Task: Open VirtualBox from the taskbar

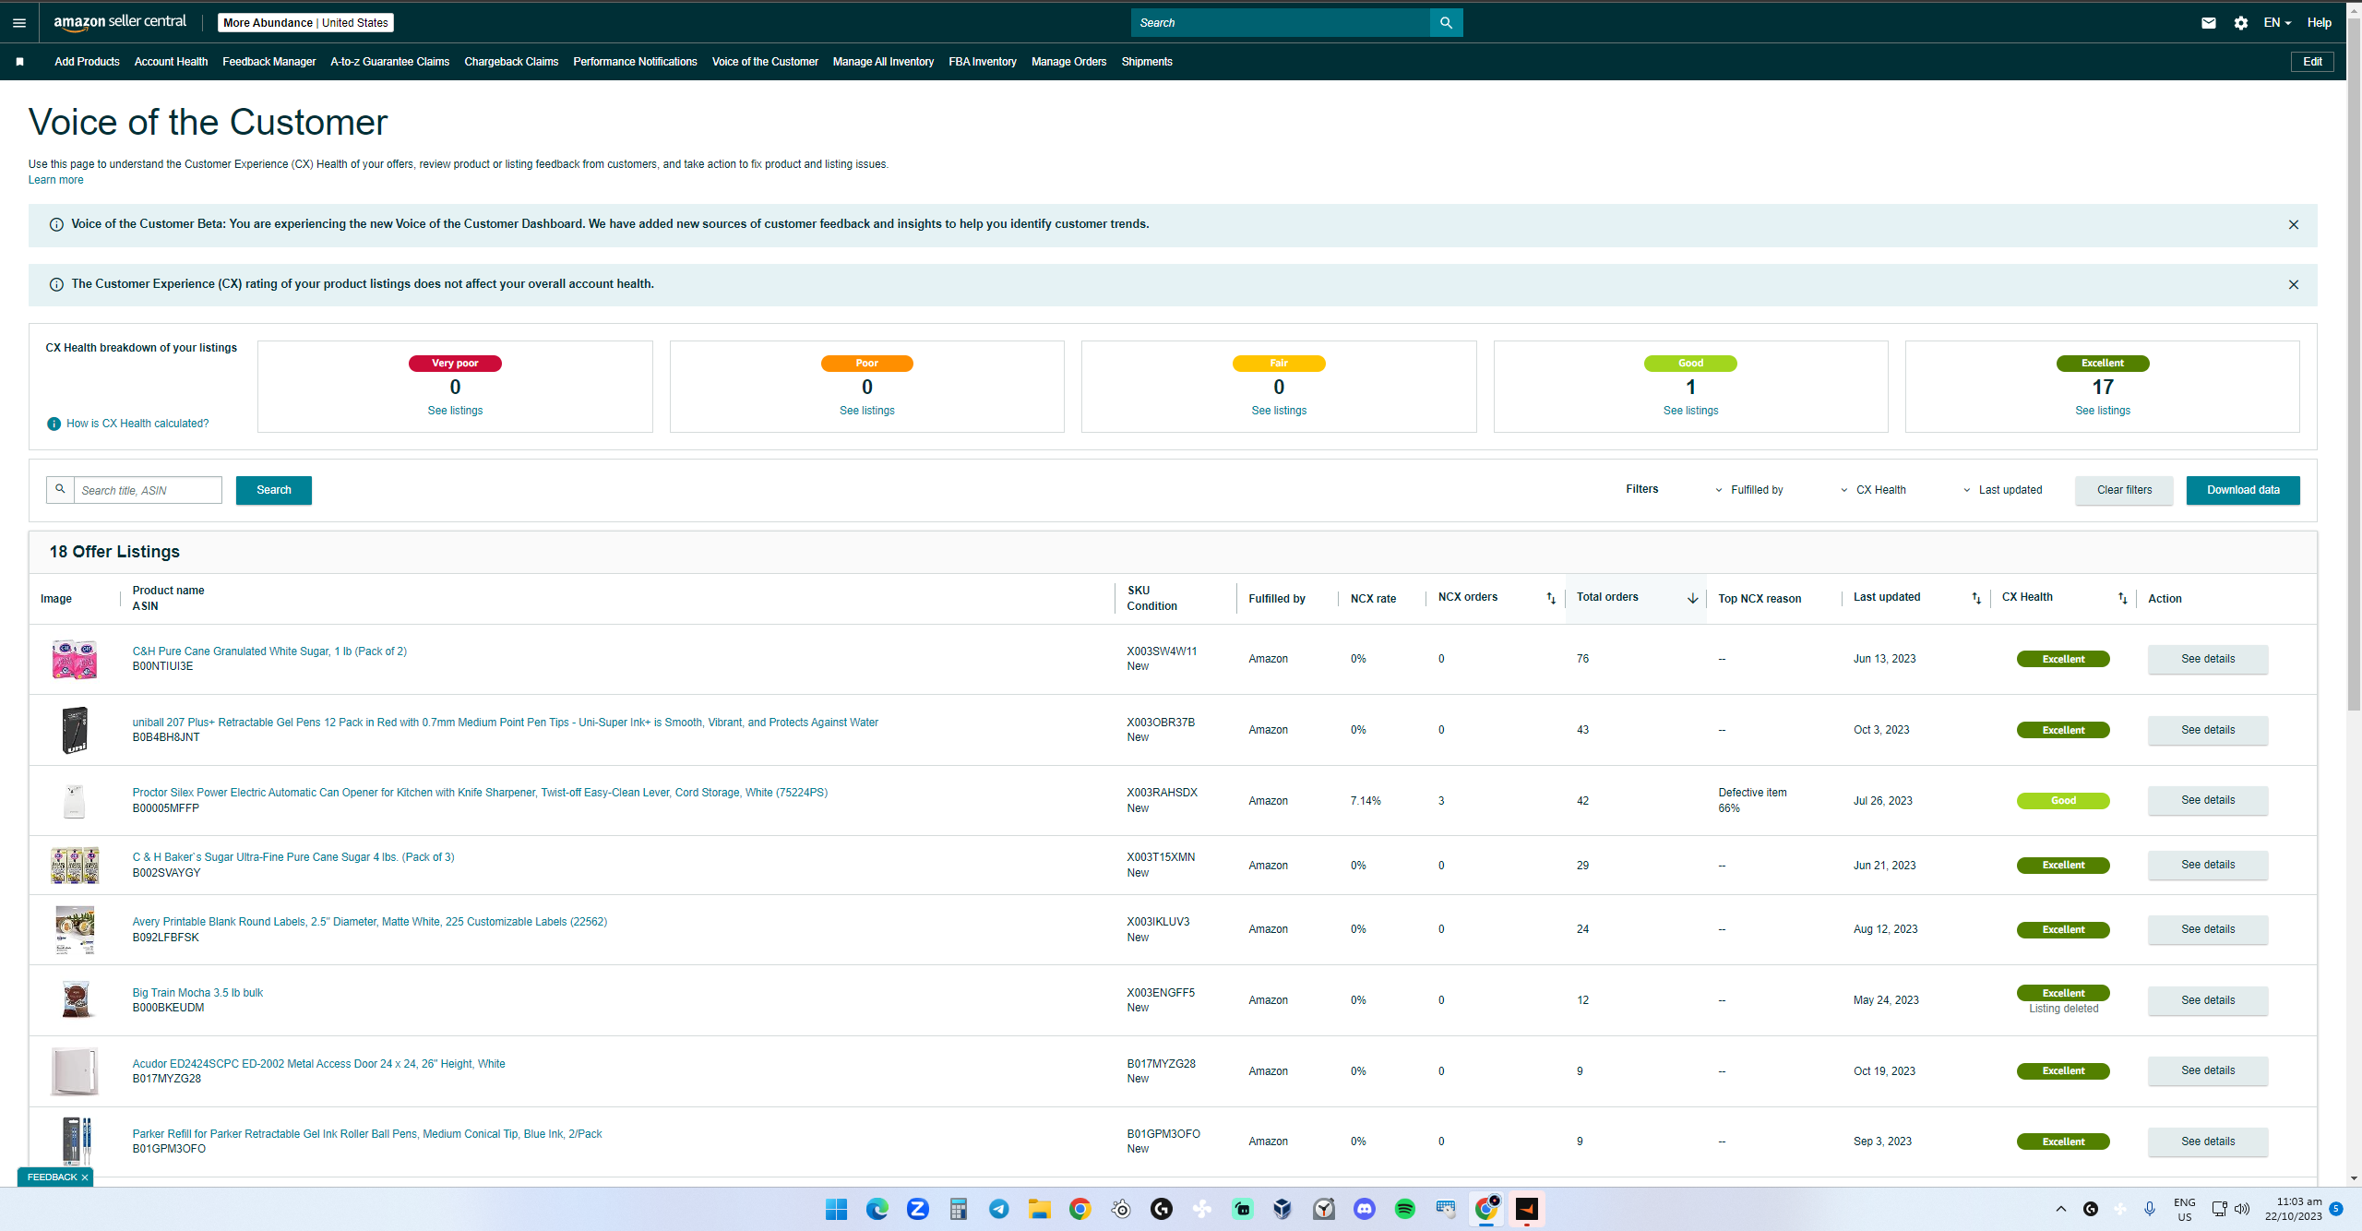Action: pos(1282,1209)
